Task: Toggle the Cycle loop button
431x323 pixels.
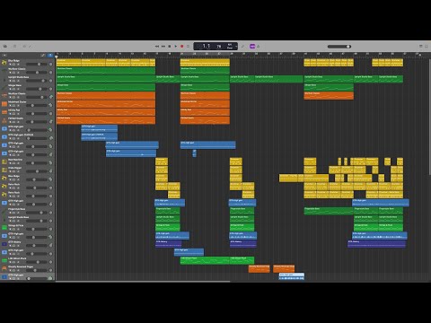Action: point(188,47)
